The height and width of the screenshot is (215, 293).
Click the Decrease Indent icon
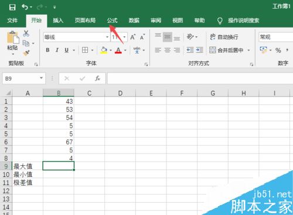[x=190, y=50]
